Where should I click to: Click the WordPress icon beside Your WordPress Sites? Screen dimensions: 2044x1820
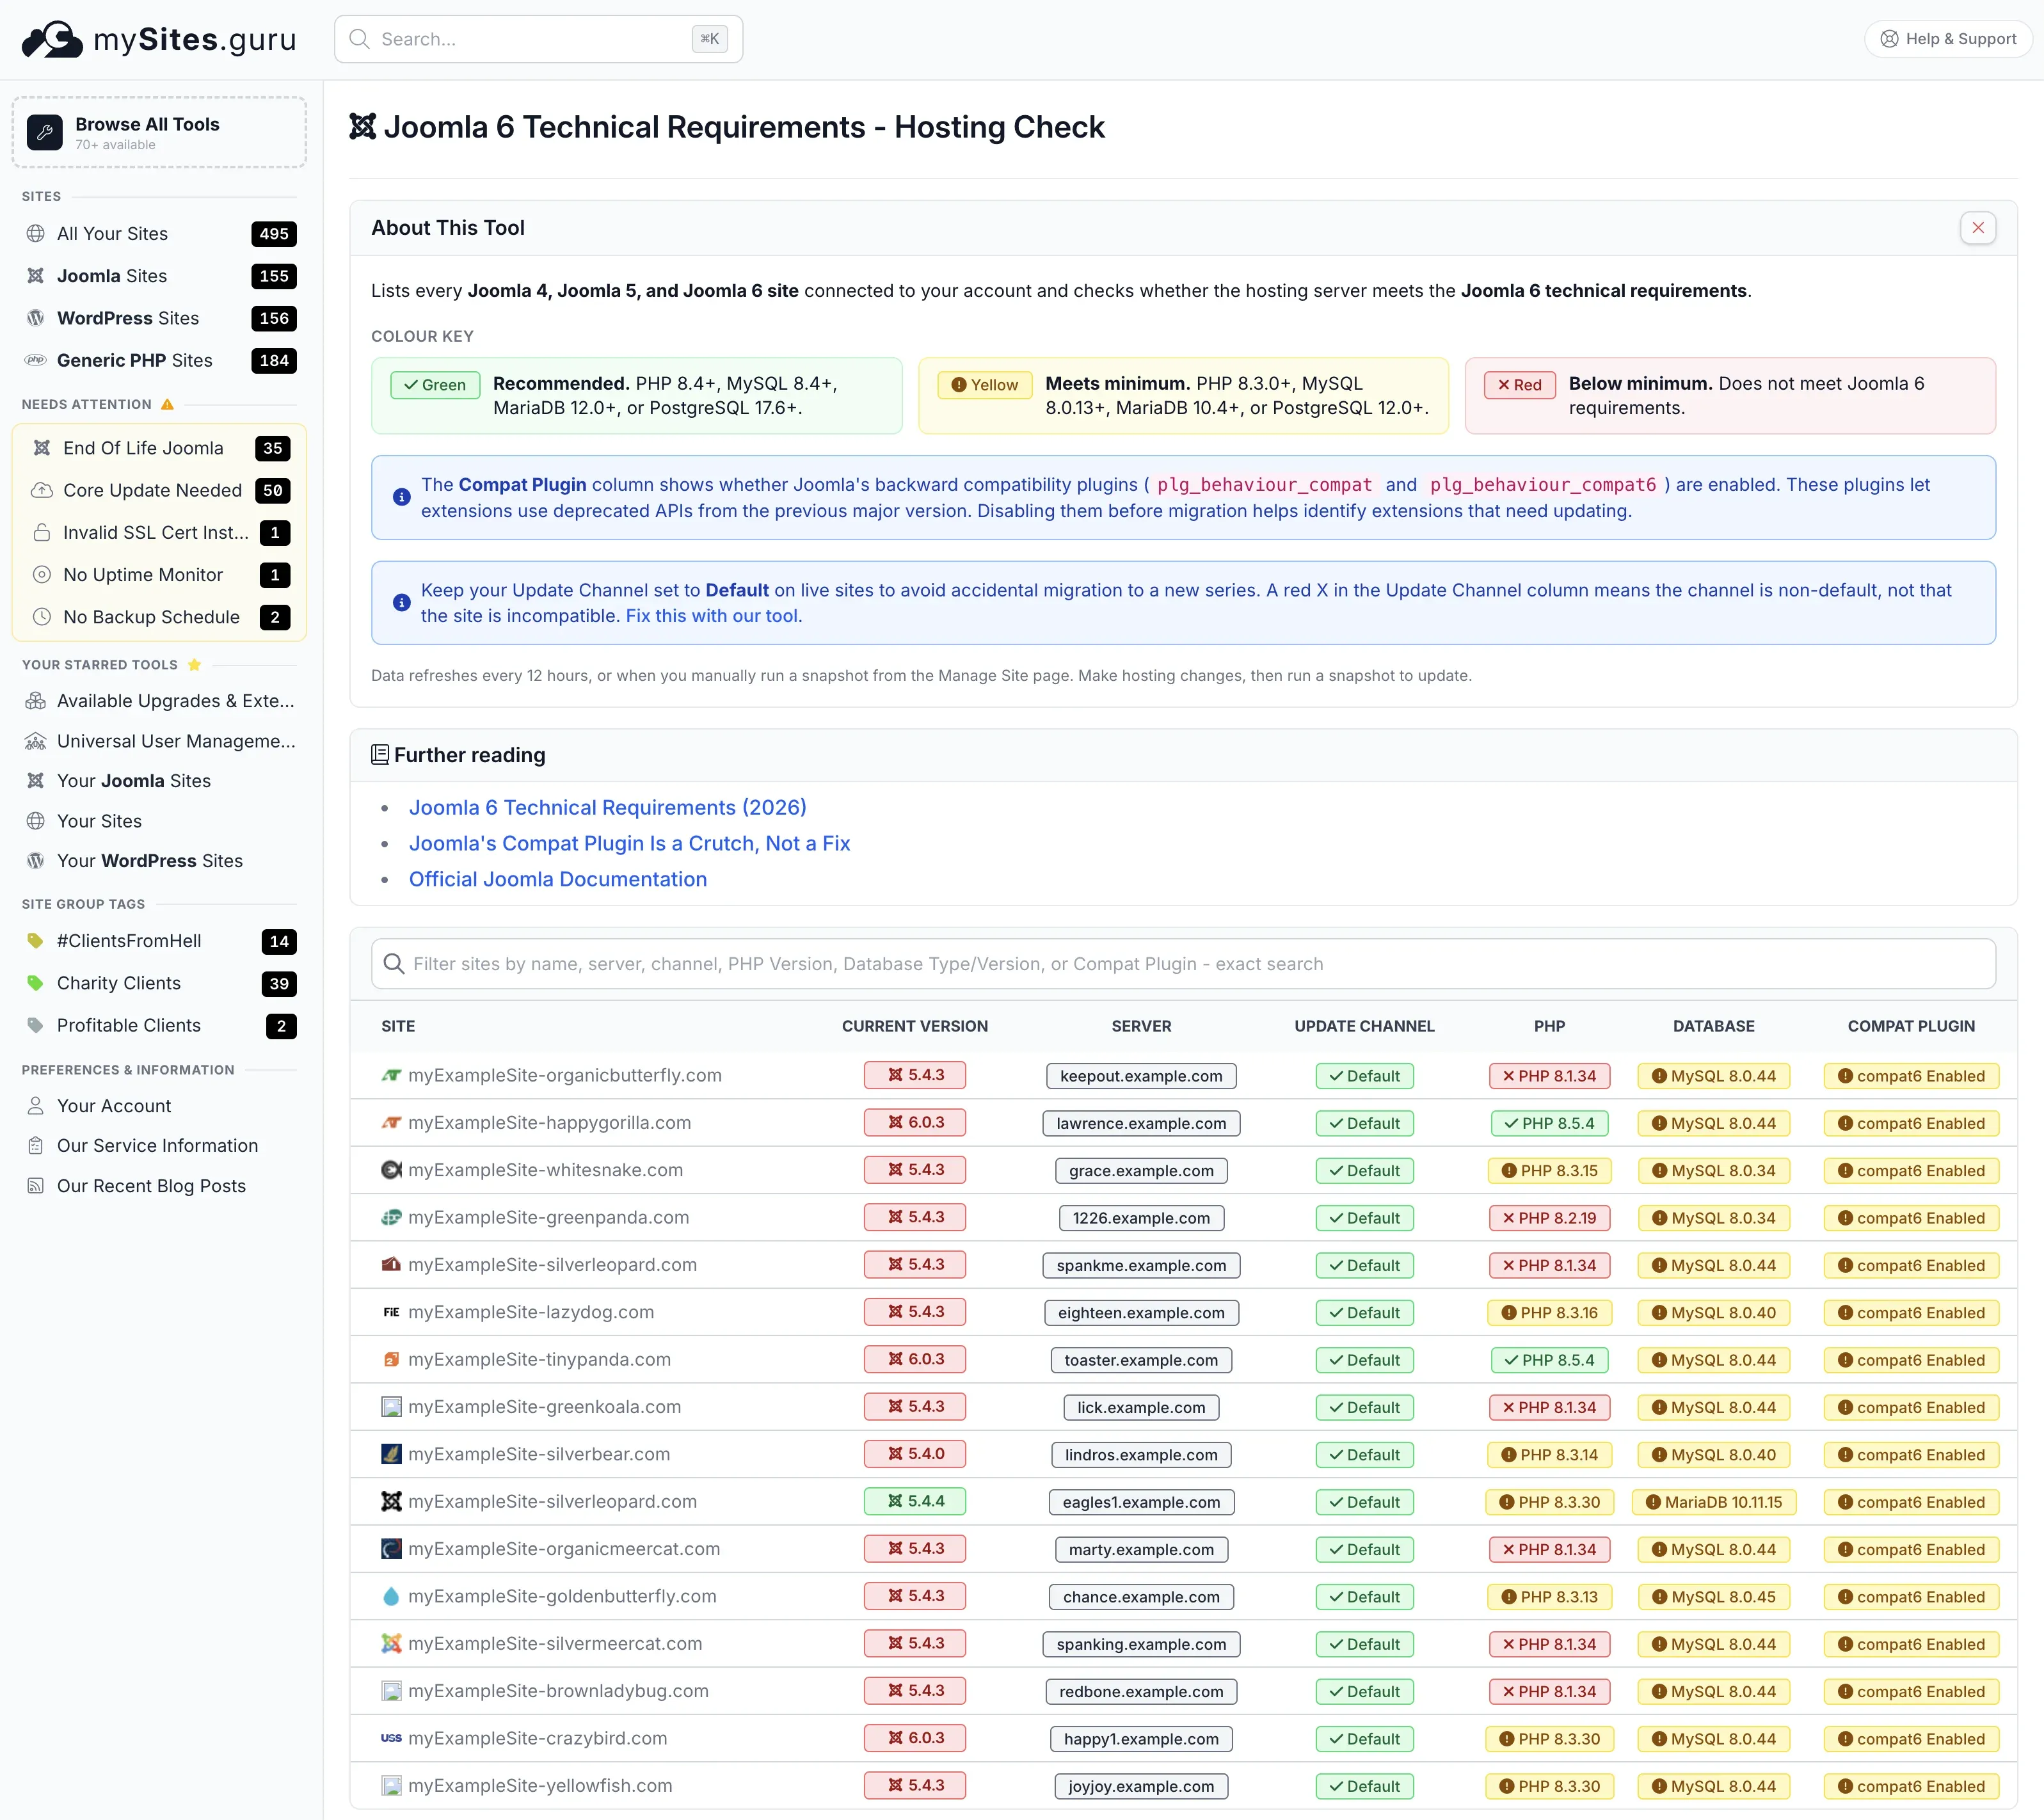36,860
